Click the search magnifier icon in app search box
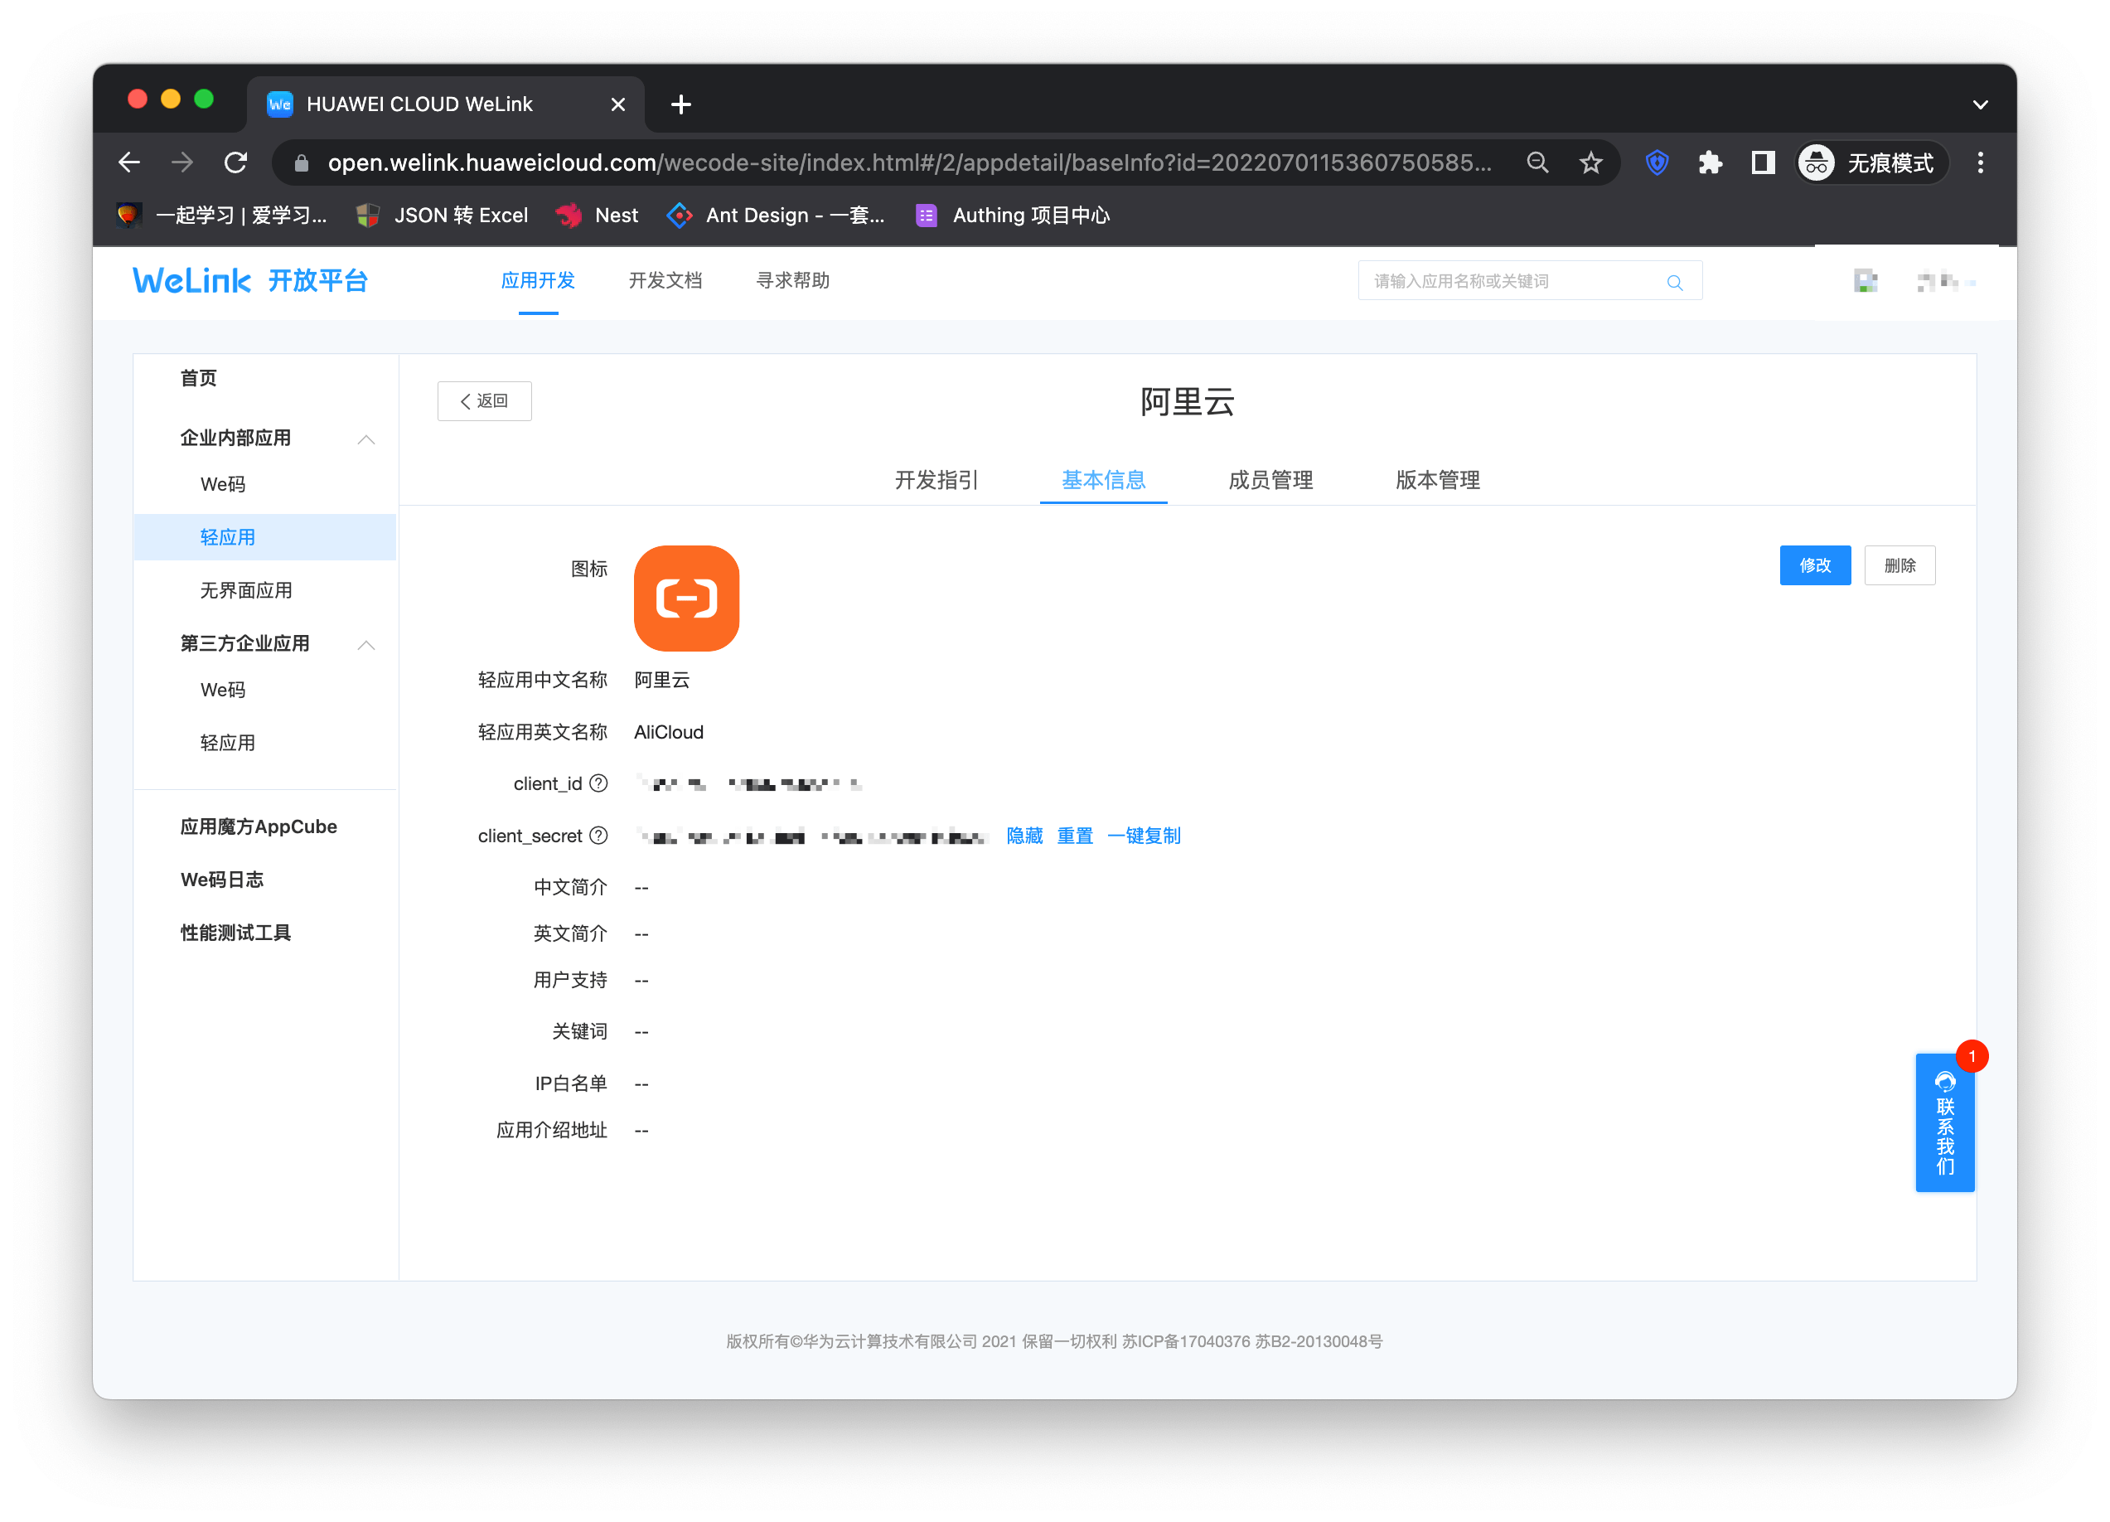 (x=1674, y=282)
